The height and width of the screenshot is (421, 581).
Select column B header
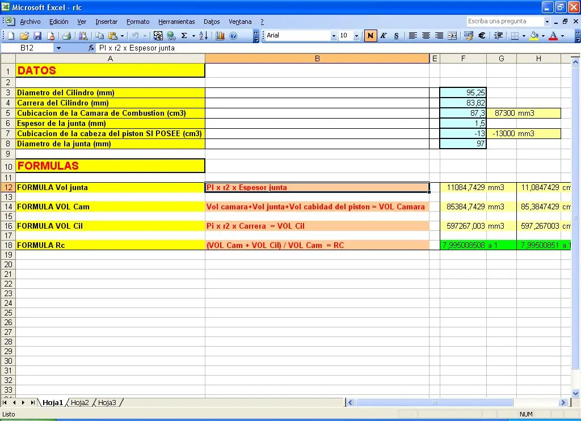coord(317,58)
